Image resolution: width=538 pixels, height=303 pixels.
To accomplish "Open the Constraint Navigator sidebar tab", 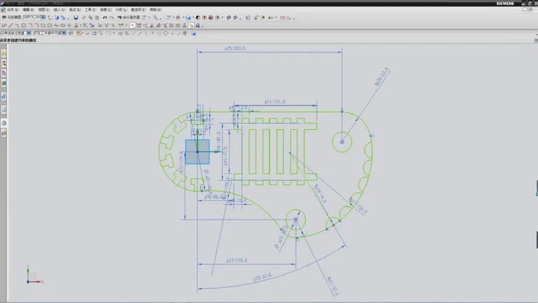I will coord(4,63).
